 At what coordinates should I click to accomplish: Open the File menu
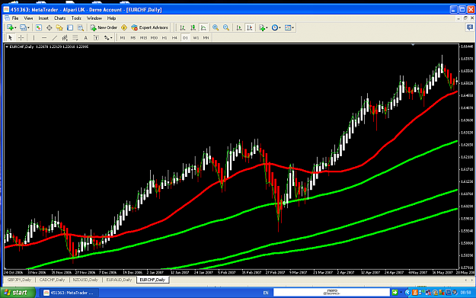click(15, 18)
